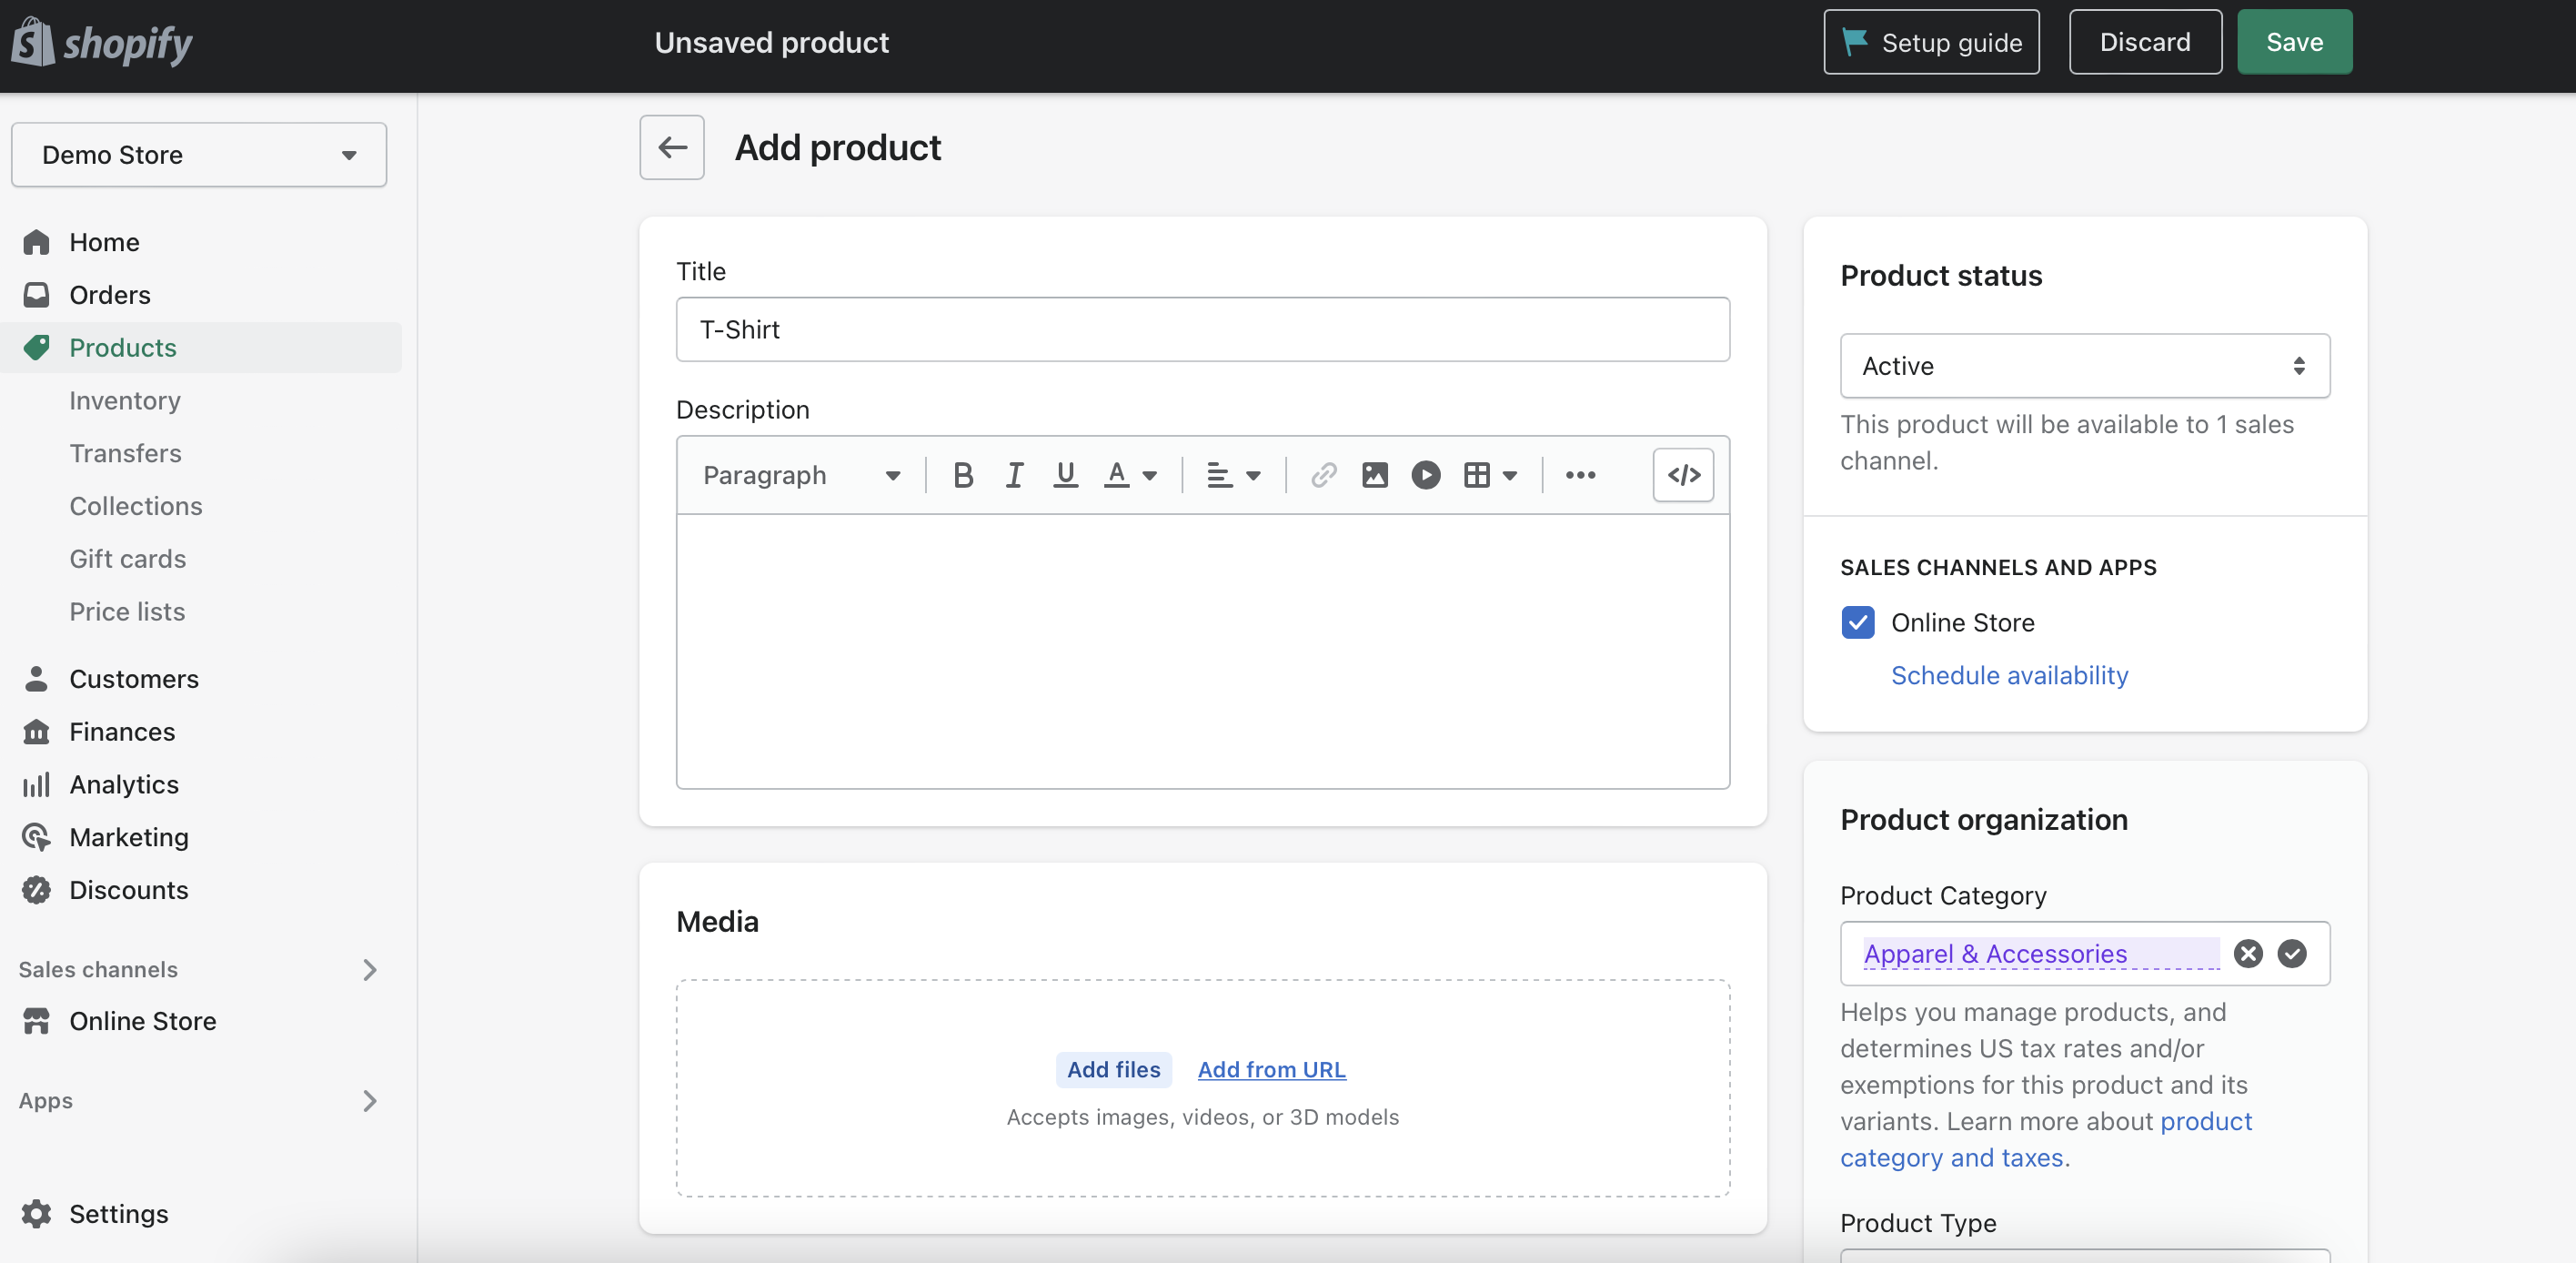
Task: Click the Finances bank icon
Action: (36, 732)
